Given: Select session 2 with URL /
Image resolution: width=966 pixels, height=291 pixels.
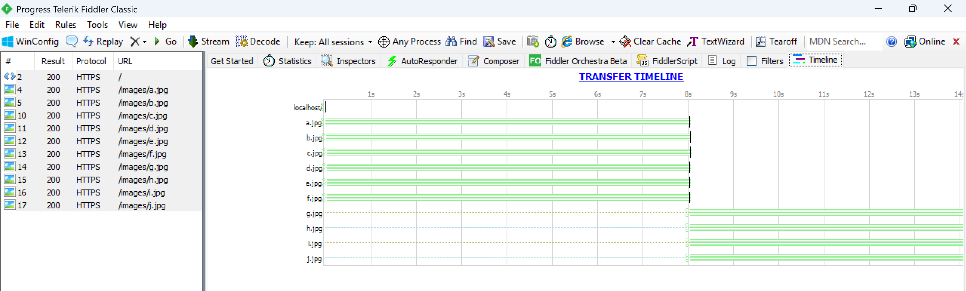Looking at the screenshot, I should point(102,77).
